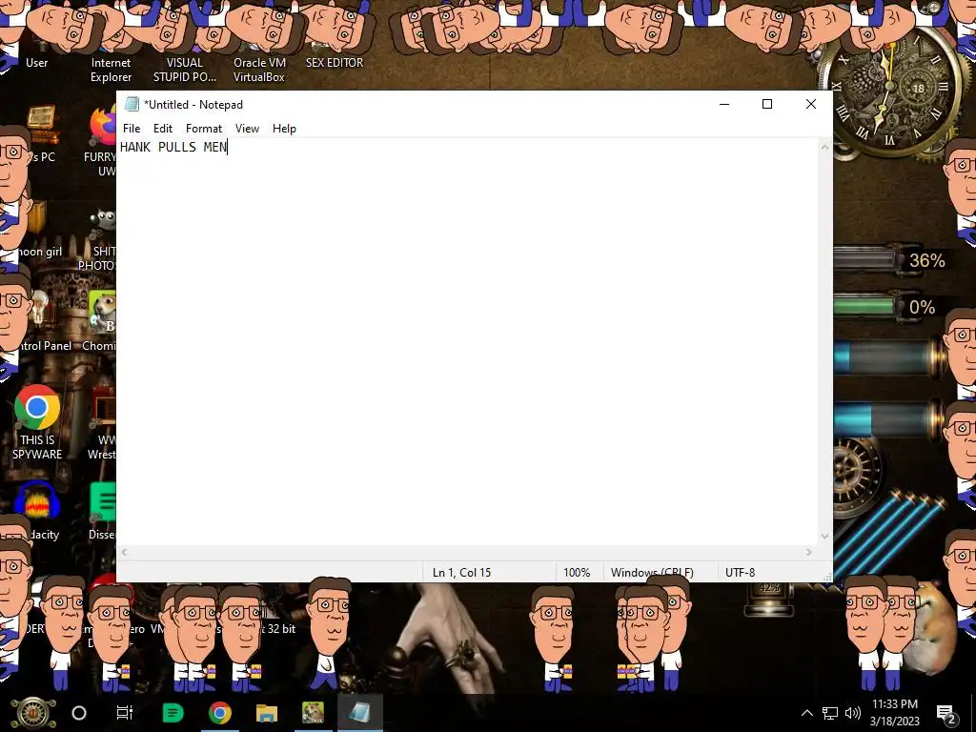
Task: Click the vertical scrollbar down arrow in Notepad
Action: (x=824, y=537)
